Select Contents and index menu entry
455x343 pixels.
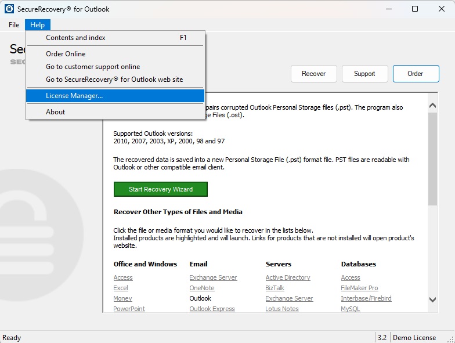75,38
